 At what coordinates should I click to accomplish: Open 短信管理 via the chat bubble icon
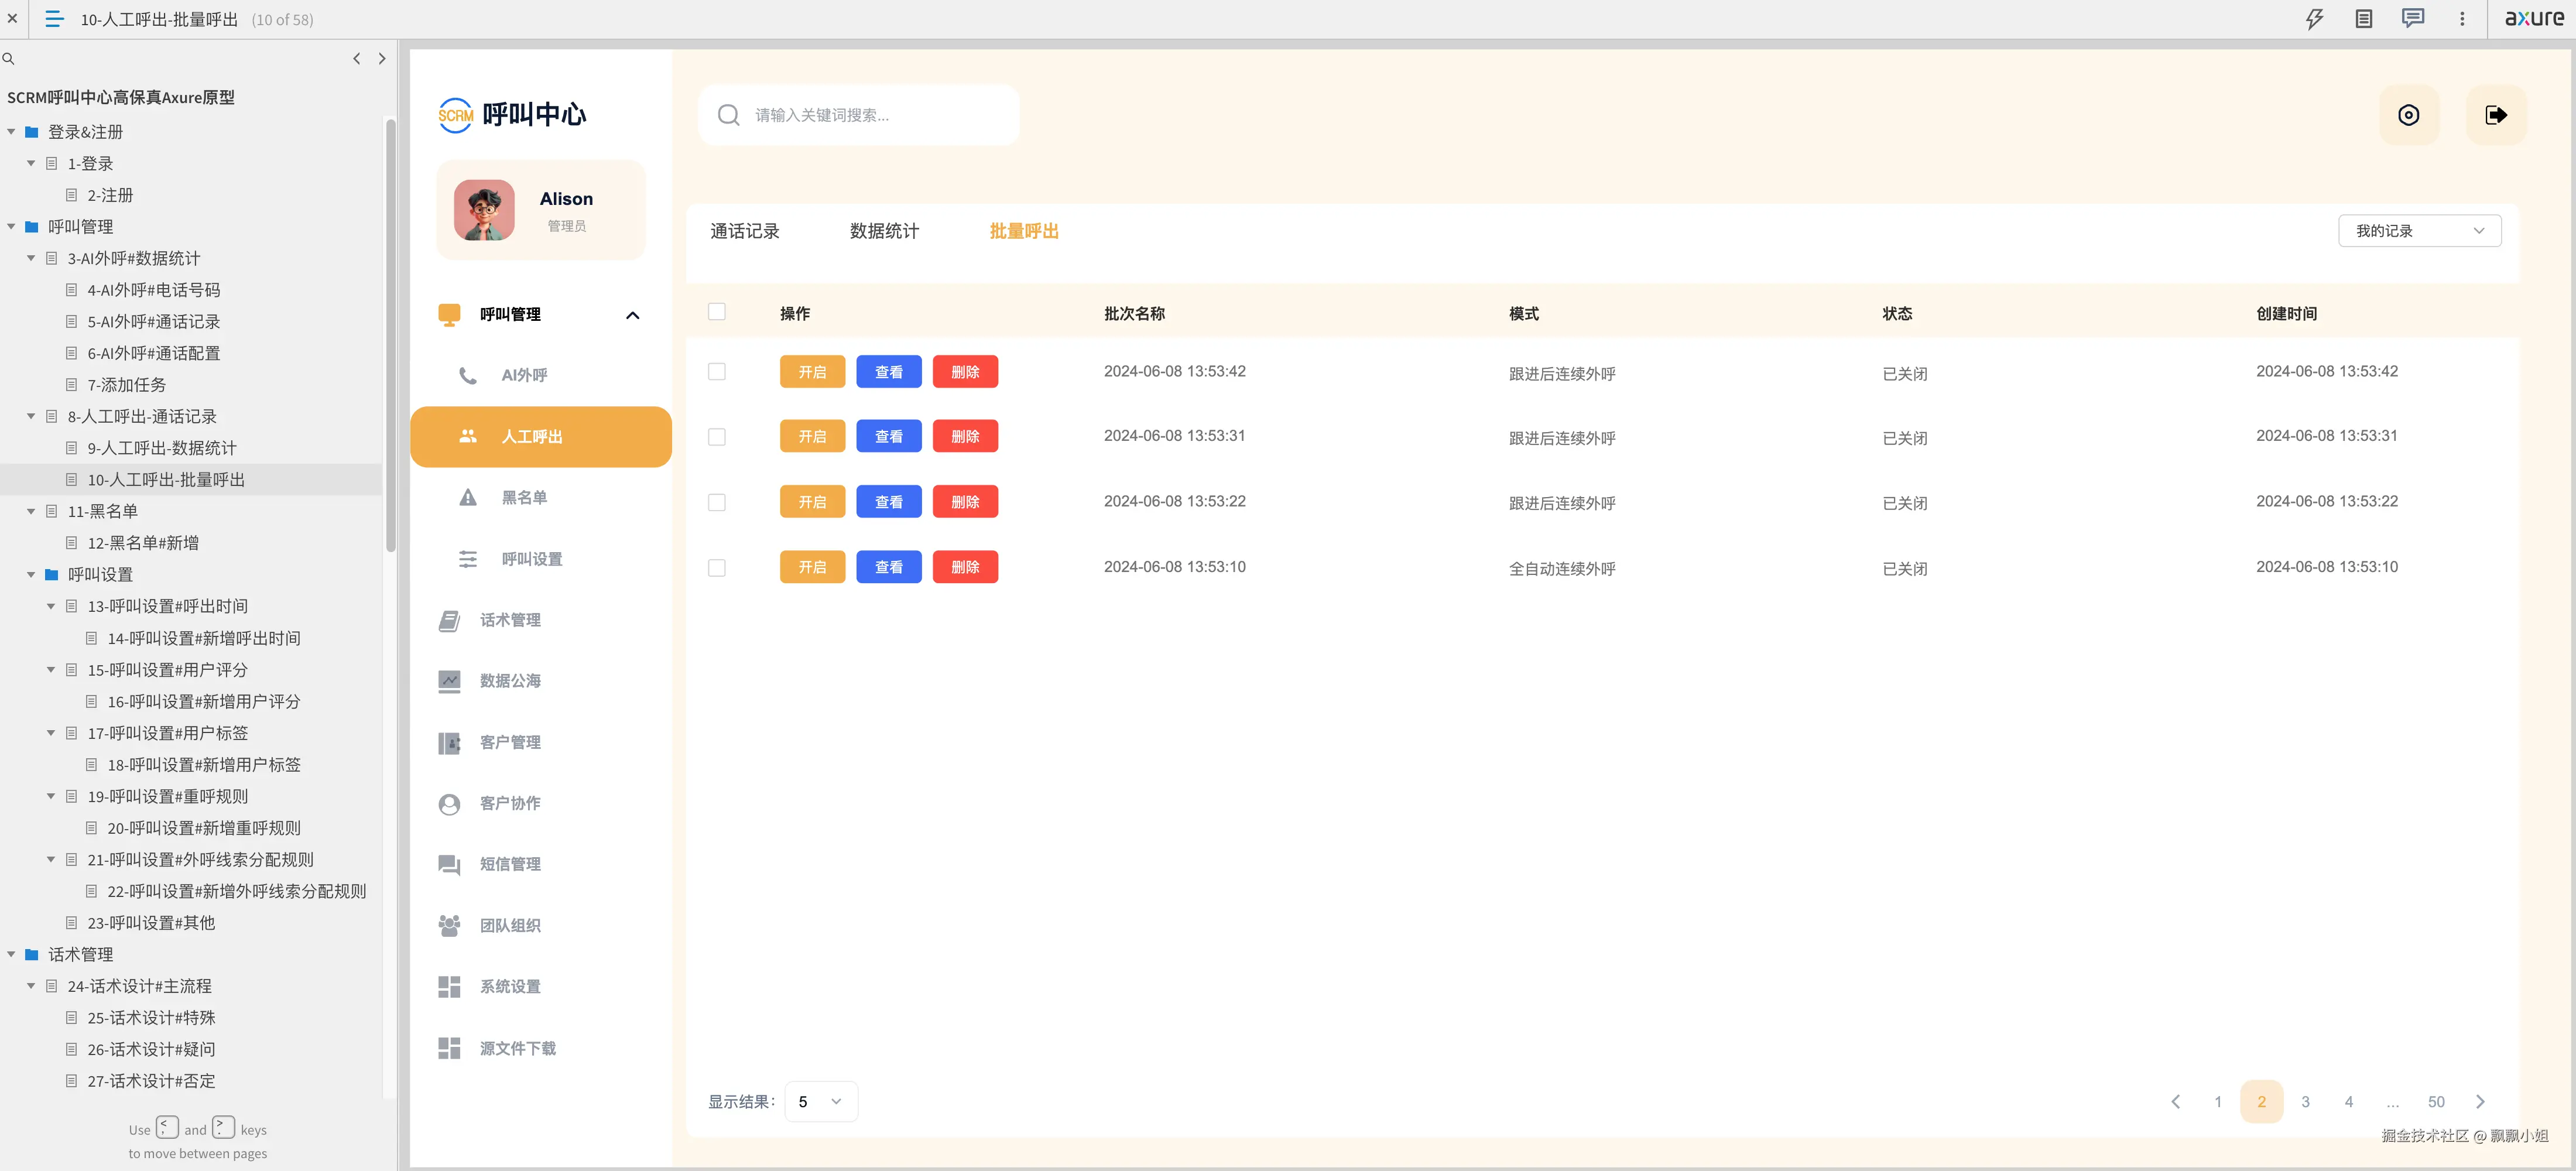click(x=449, y=864)
